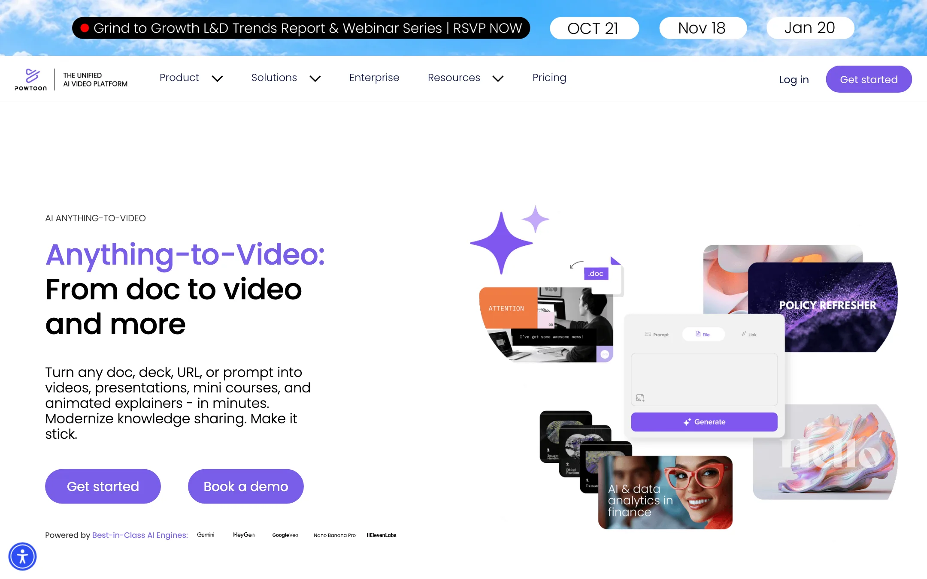Screen dimensions: 927x579
Task: Click the hero Get started button
Action: point(103,486)
